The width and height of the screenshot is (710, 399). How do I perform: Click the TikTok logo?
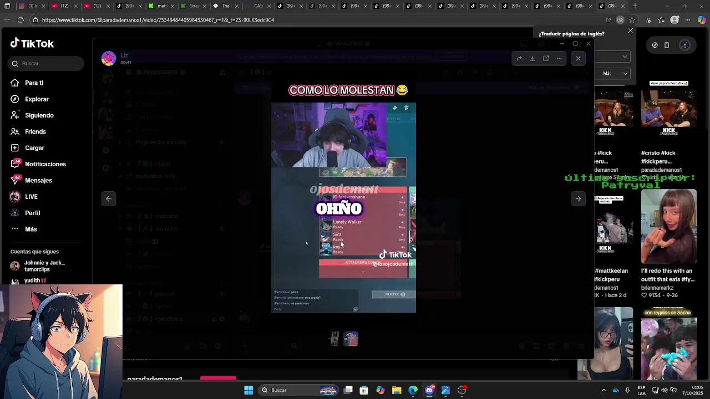tap(32, 43)
